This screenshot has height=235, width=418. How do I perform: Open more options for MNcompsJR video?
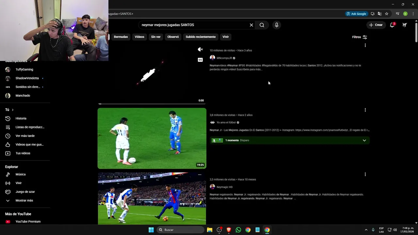click(365, 45)
